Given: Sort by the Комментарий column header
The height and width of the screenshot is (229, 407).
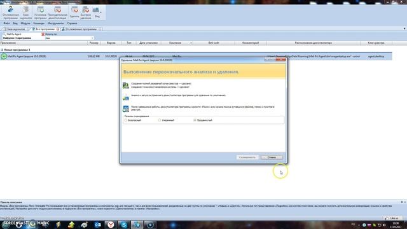Looking at the screenshot, I should pos(251,43).
